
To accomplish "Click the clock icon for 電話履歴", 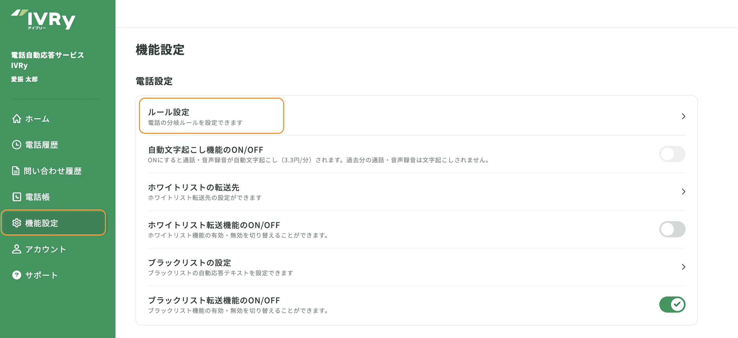I will [17, 145].
